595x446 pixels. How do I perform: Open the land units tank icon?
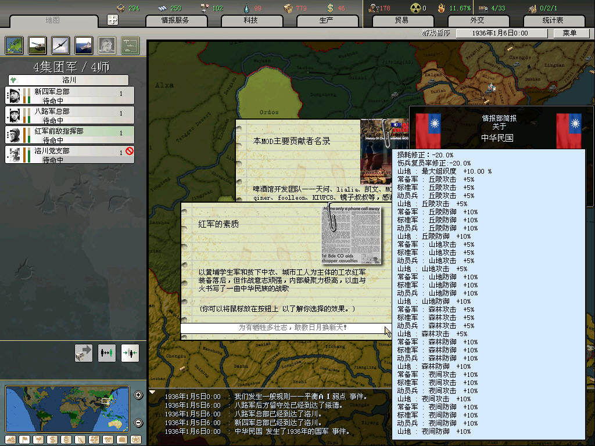coord(38,45)
